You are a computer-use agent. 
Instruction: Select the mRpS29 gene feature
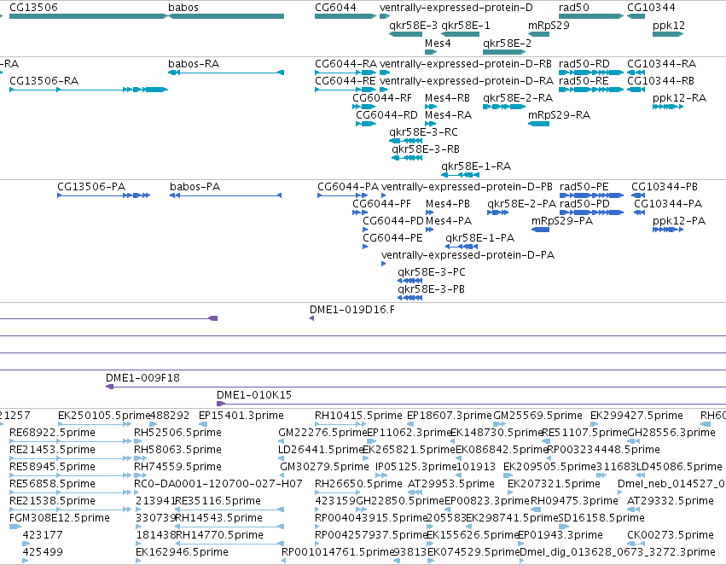coord(538,34)
